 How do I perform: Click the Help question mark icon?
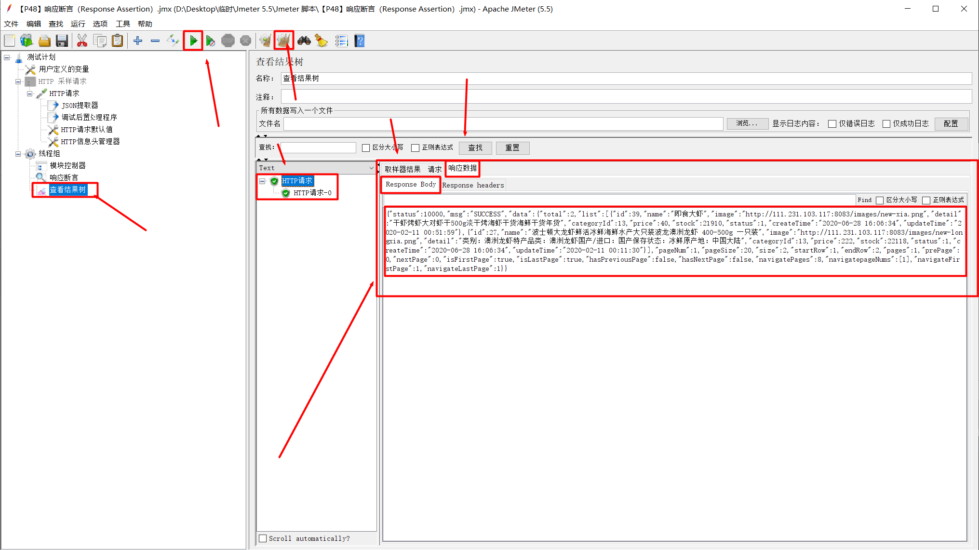click(359, 41)
